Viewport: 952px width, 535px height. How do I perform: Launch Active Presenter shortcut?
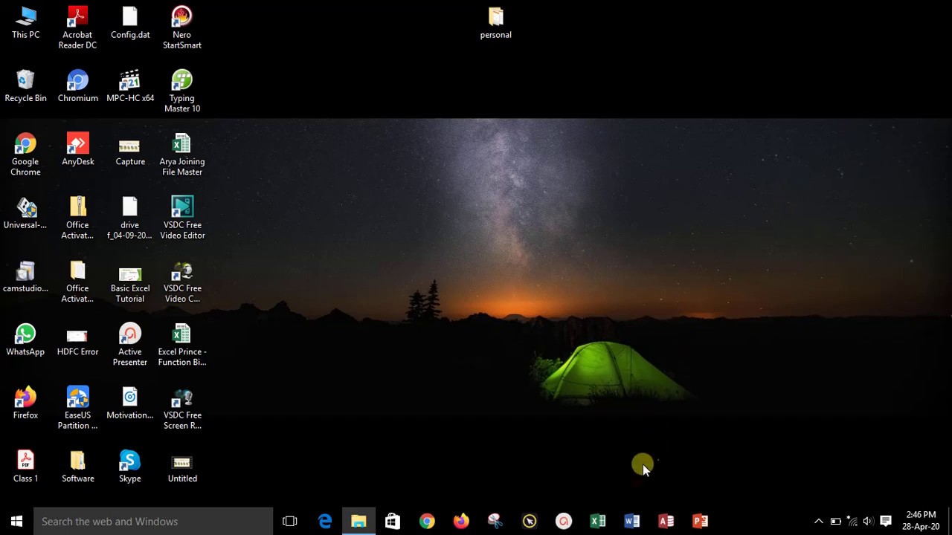click(130, 346)
